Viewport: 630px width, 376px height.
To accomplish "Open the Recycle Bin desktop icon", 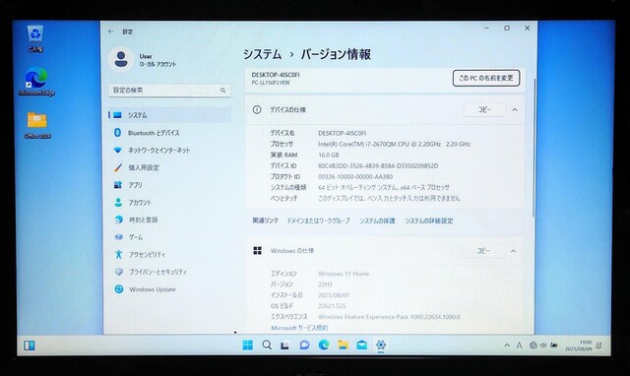I will (x=35, y=38).
